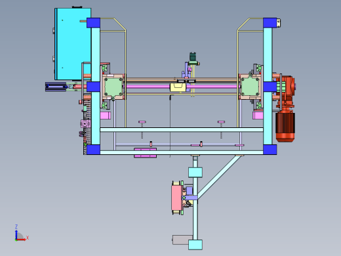This screenshot has height=256, width=341.
Task: Select the right green bearing housing plate
Action: [x=250, y=87]
